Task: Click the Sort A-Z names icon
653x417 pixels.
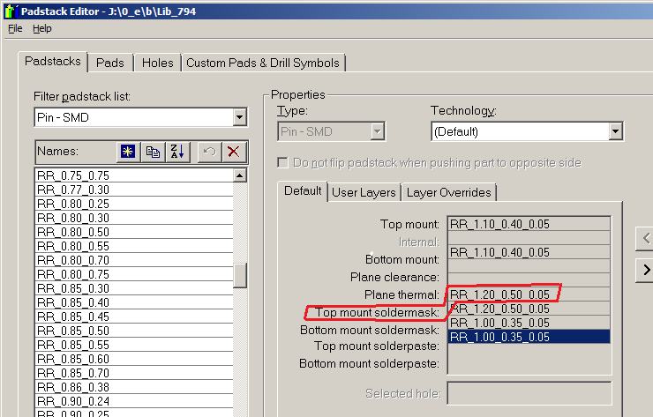Action: click(x=178, y=152)
